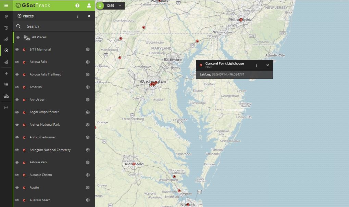Toggle Apgar Amphitheater visibility

click(x=17, y=112)
